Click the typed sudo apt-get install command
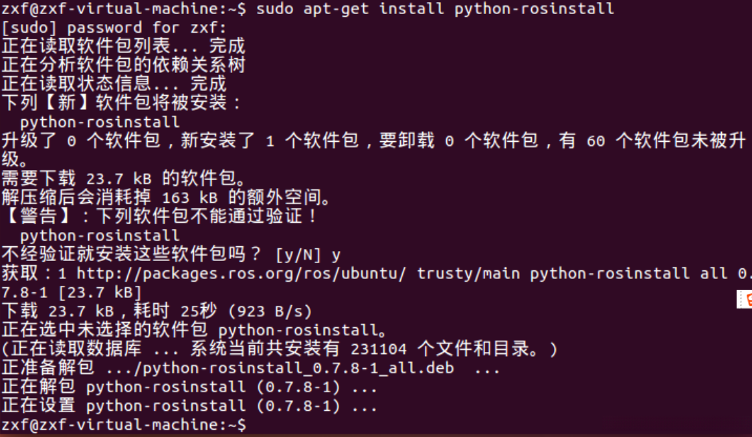 (x=435, y=9)
